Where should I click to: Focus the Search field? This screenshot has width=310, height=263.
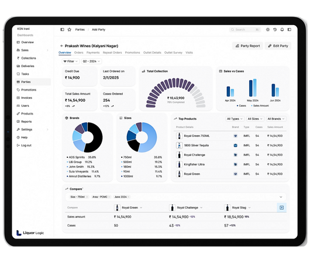tap(245, 29)
